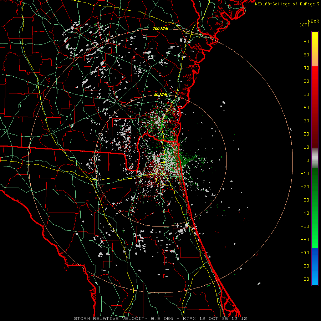Click the -50 scale value
This screenshot has height=321, width=321.
pos(305,226)
